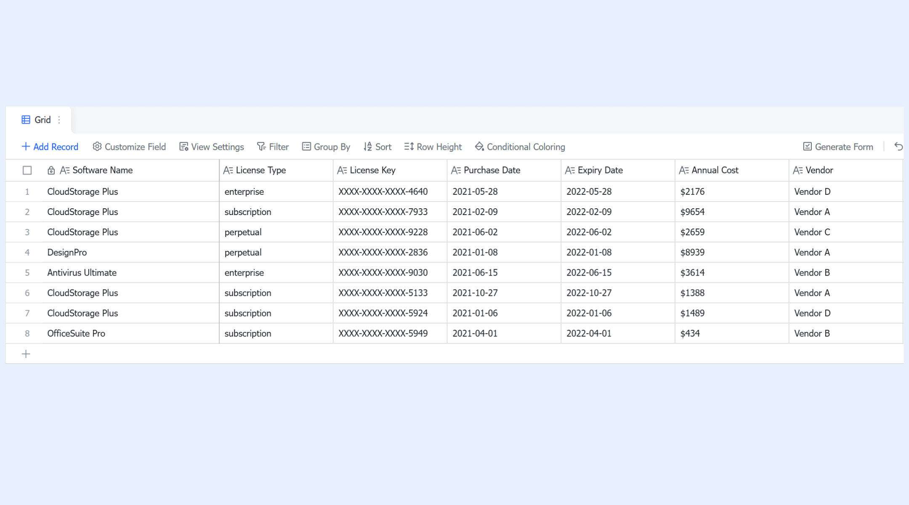Click expiry date 2022-01-06

618,313
